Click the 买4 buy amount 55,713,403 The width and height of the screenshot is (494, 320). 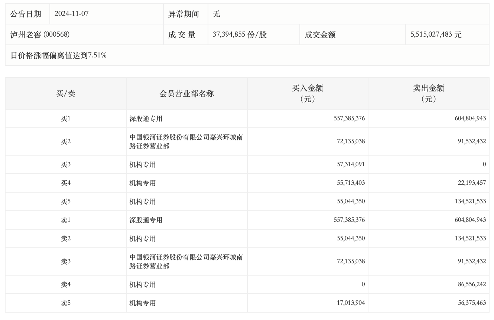coord(349,183)
